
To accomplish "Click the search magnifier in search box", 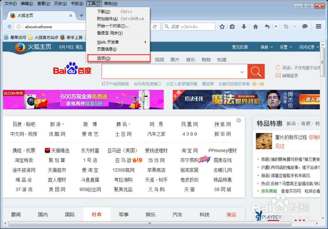I will (x=167, y=27).
